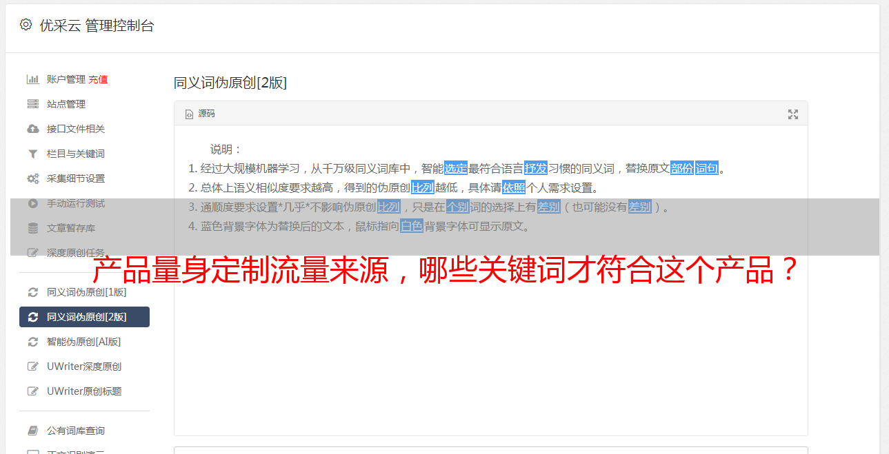The image size is (889, 454).
Task: Click the filter funnel icon beside 栏目与关键词
Action: tap(32, 154)
